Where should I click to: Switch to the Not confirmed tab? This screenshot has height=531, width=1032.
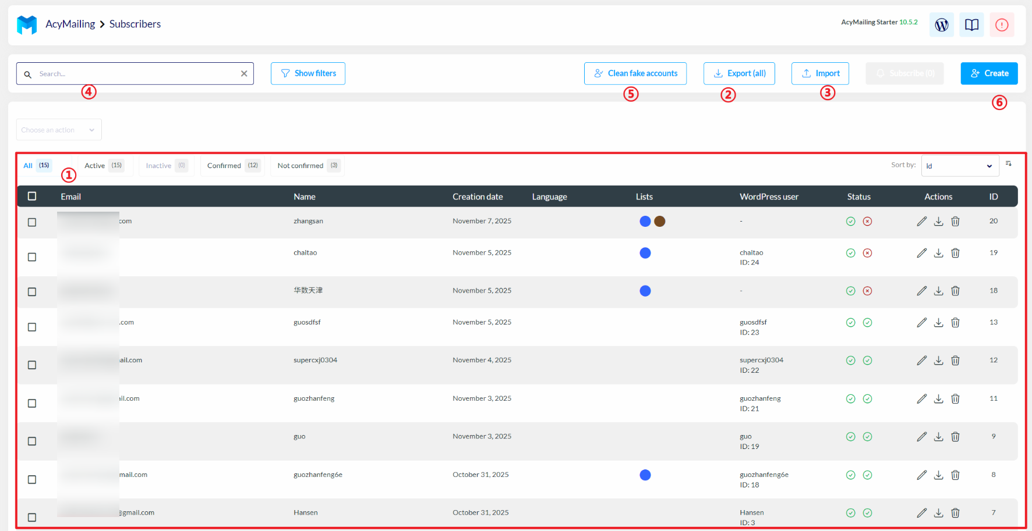coord(307,166)
